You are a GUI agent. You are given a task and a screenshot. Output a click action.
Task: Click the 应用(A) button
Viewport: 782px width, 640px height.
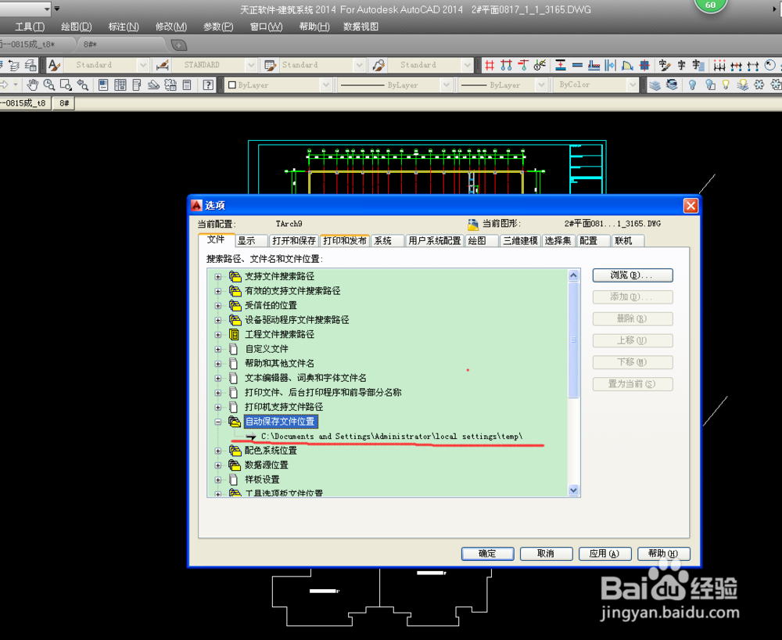tap(604, 554)
